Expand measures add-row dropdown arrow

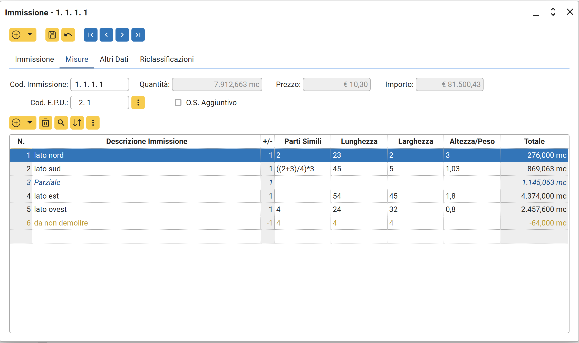30,122
